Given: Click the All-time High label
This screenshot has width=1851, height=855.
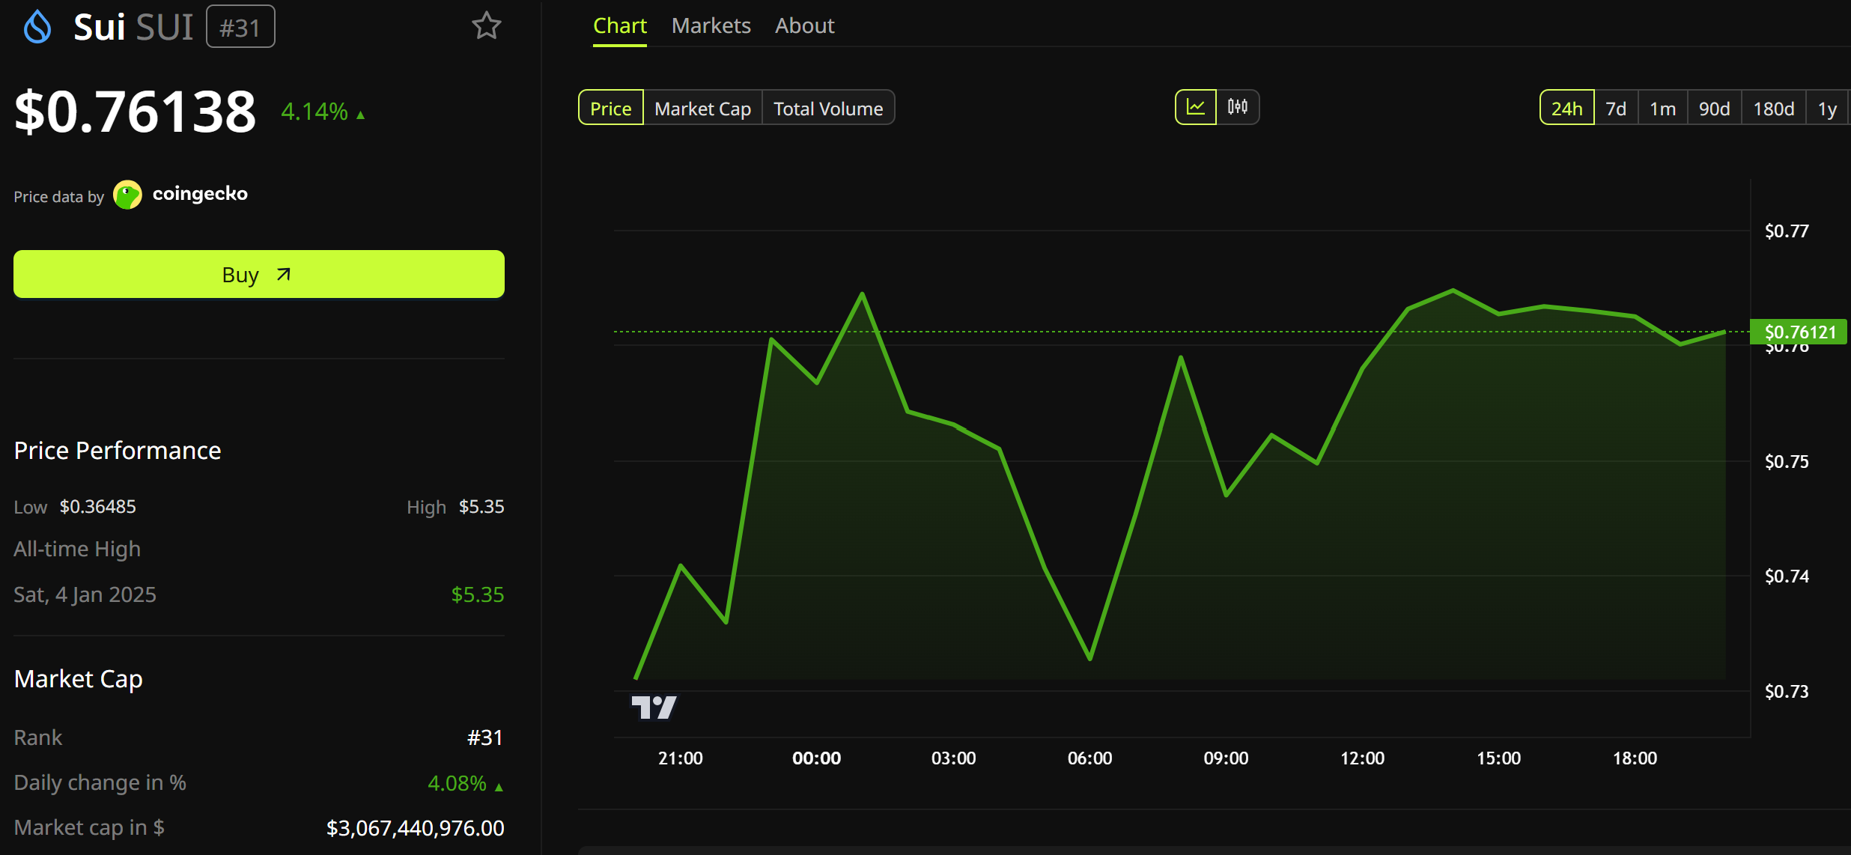Looking at the screenshot, I should 77,550.
